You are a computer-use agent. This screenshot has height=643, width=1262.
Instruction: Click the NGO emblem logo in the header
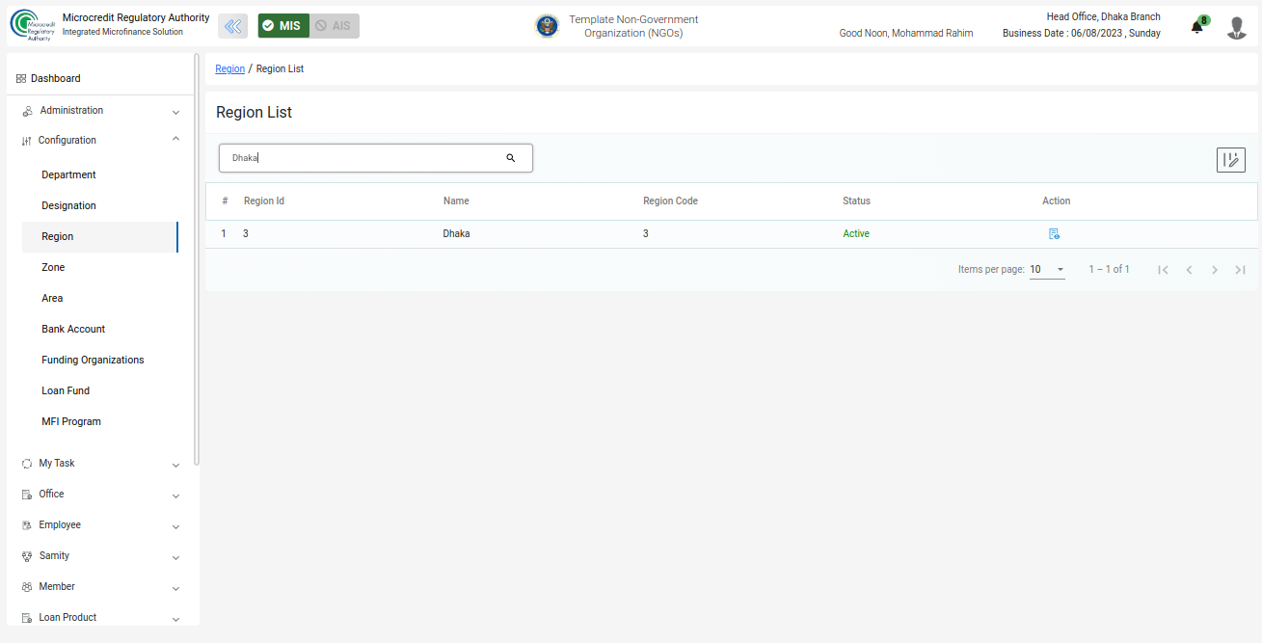click(x=547, y=26)
